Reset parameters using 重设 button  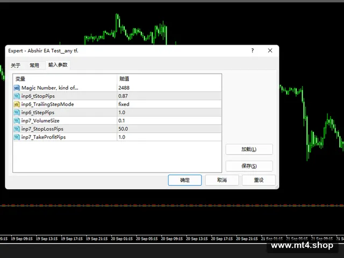pos(259,180)
